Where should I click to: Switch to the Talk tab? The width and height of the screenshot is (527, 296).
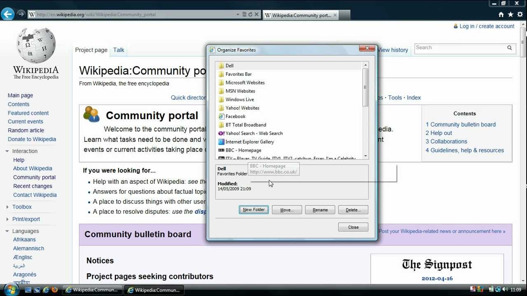[119, 50]
